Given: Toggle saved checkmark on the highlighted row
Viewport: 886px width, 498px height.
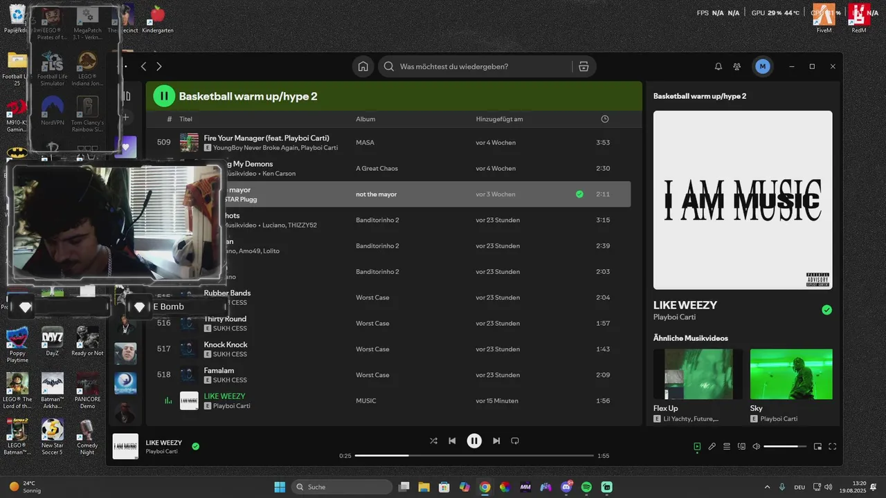Looking at the screenshot, I should [x=579, y=194].
